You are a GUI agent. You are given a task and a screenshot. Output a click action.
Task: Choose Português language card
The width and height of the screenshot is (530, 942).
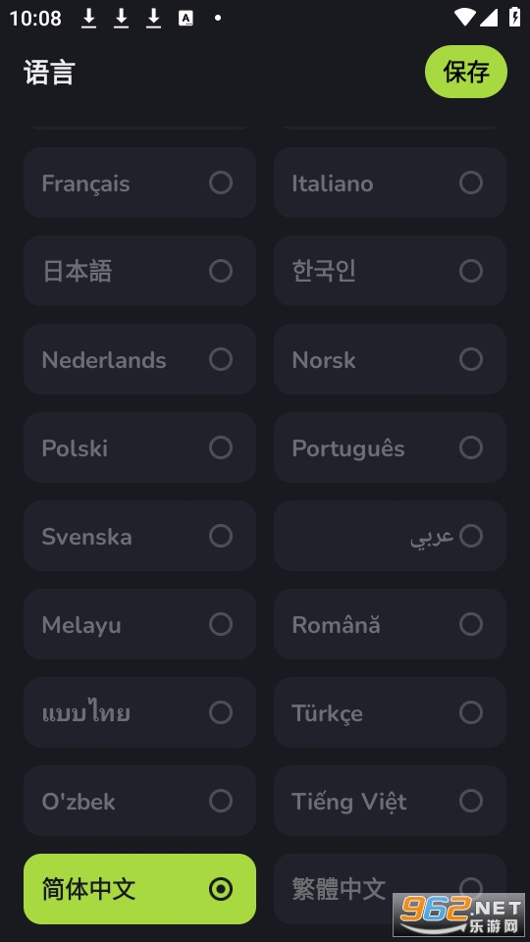[390, 447]
